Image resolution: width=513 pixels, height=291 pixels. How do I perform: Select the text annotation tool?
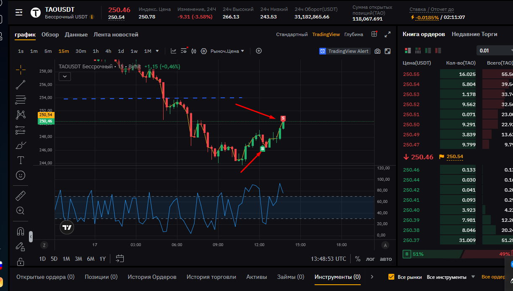pyautogui.click(x=20, y=160)
